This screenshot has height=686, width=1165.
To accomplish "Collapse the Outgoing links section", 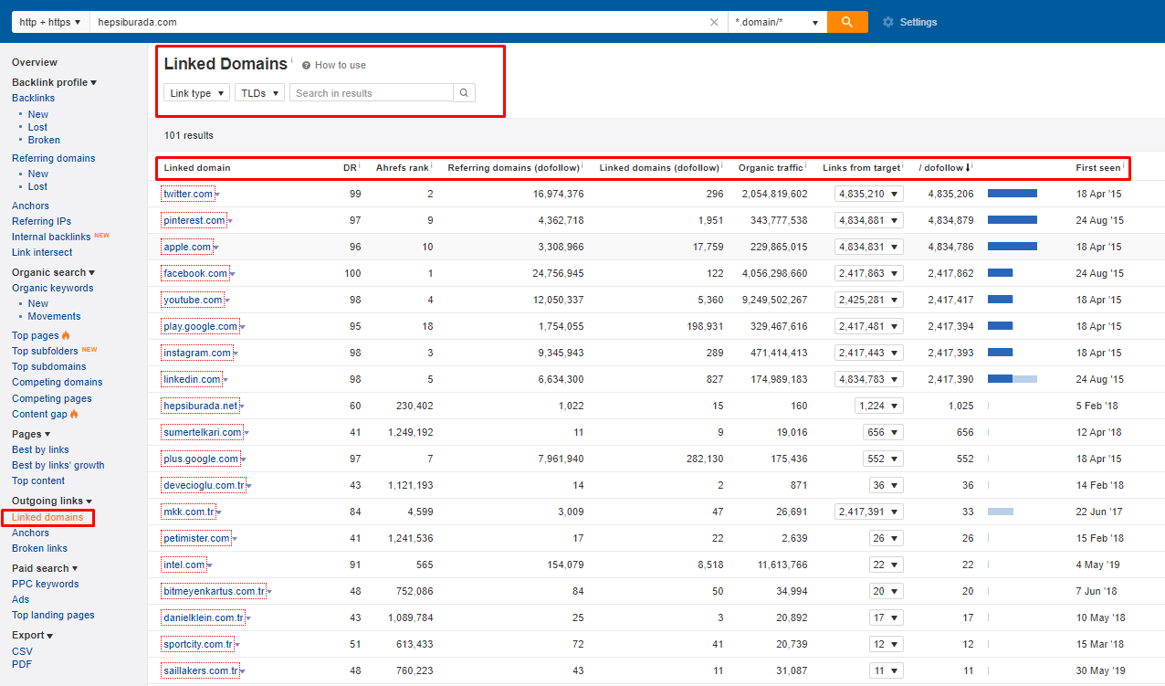I will (52, 501).
